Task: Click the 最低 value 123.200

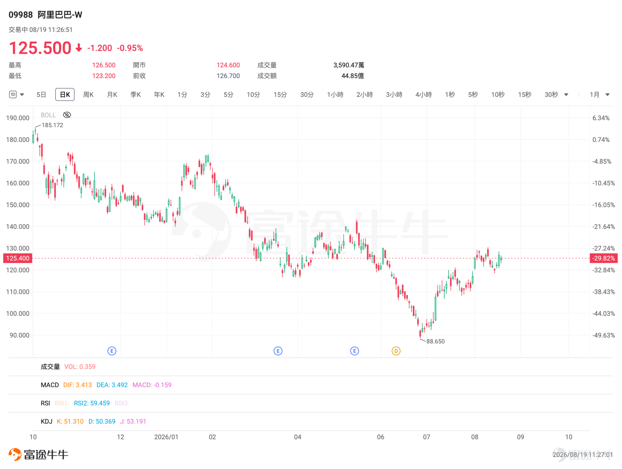Action: click(104, 76)
